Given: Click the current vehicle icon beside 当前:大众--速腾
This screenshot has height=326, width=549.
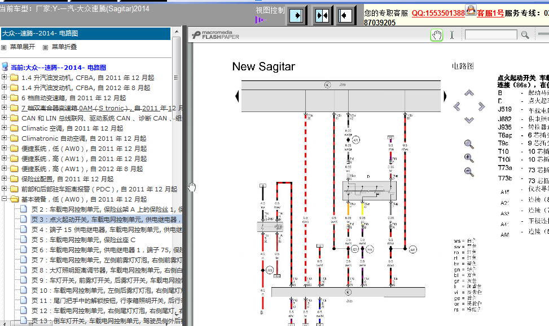Looking at the screenshot, I should coord(5,67).
